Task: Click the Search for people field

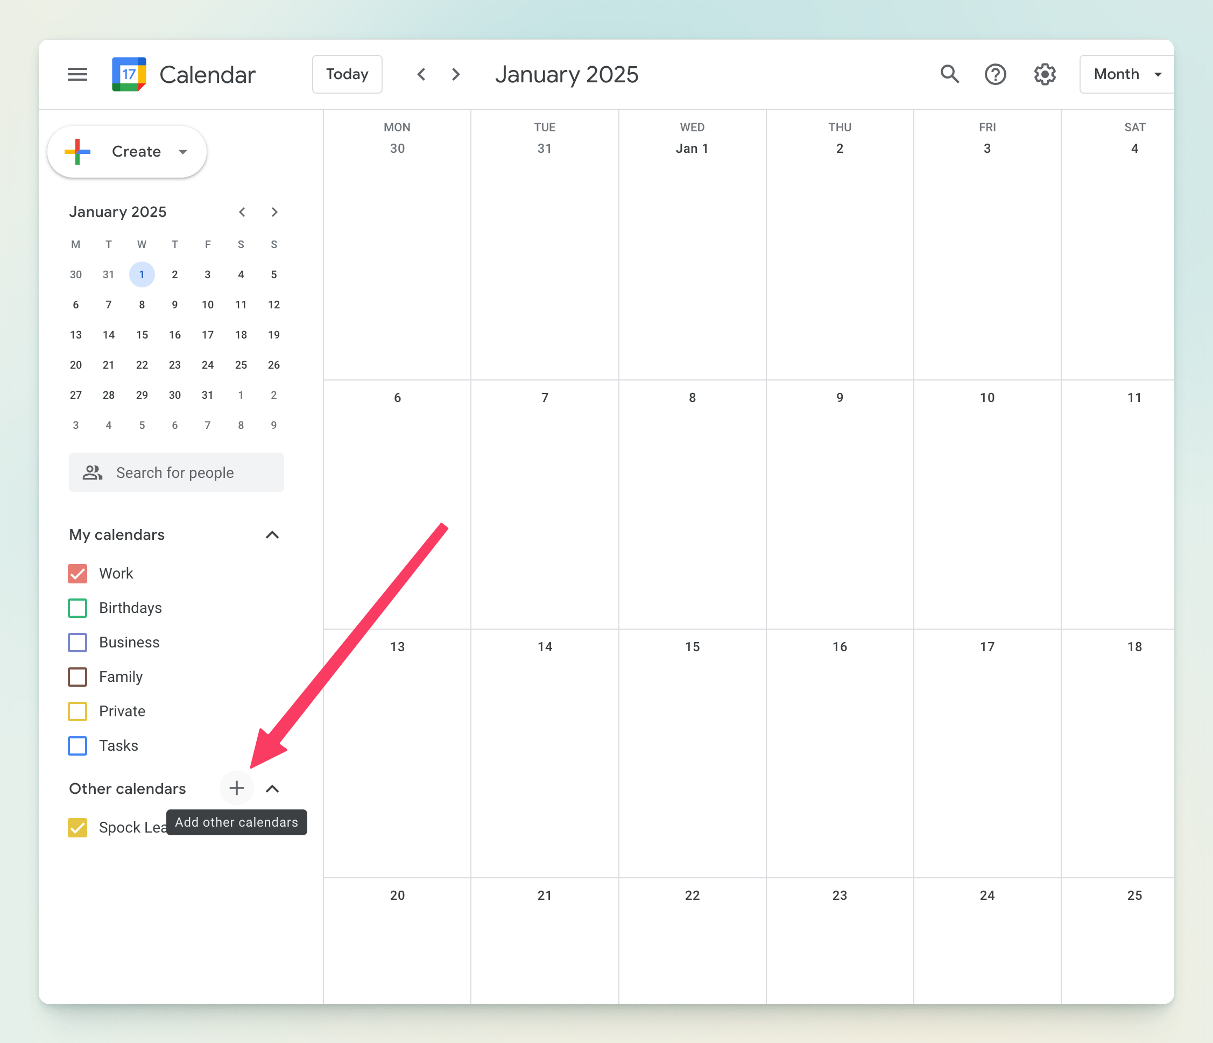Action: [x=175, y=473]
